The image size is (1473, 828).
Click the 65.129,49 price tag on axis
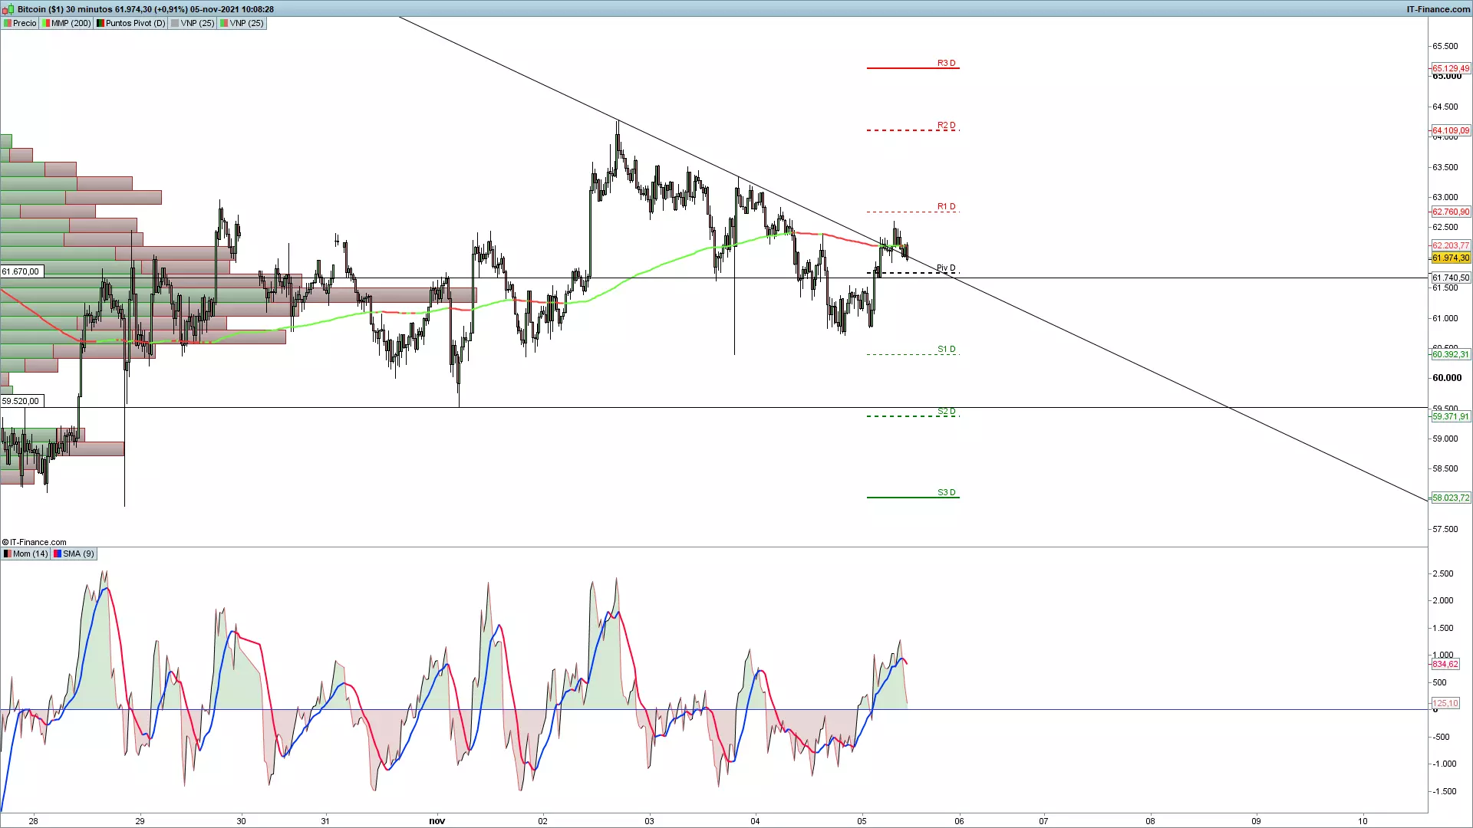tap(1451, 68)
